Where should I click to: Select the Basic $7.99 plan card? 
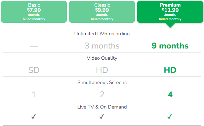(34, 12)
